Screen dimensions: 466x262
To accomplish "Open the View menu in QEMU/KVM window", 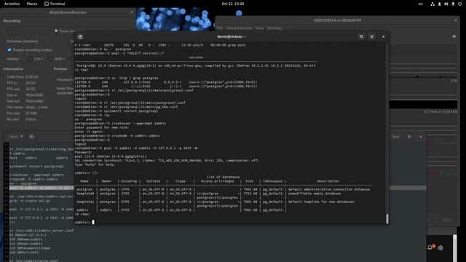I will point(259,28).
